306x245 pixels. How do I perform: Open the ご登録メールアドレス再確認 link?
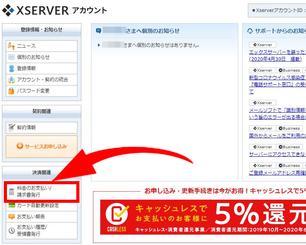coord(277,173)
